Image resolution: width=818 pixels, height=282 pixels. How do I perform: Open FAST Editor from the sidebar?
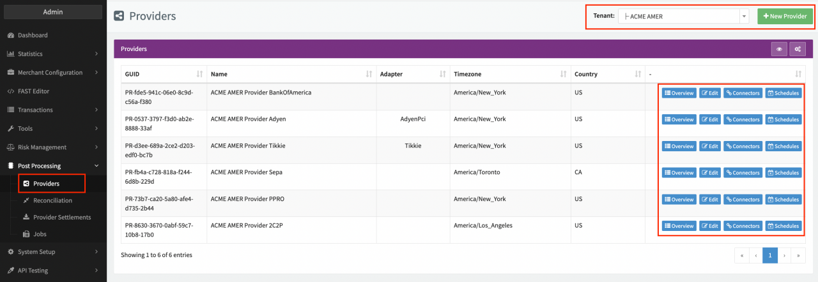pyautogui.click(x=33, y=91)
